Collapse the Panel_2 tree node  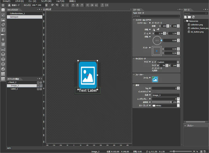click(x=8, y=82)
